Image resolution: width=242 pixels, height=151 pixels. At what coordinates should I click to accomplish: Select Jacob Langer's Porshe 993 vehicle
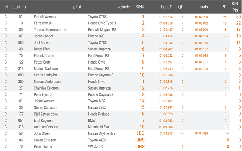pyautogui.click(x=96, y=36)
